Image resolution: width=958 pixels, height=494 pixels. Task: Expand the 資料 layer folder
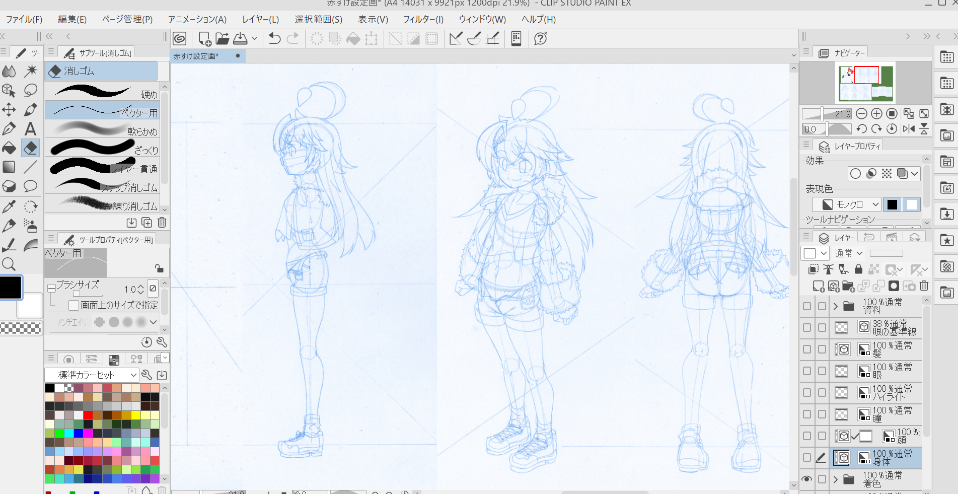point(836,306)
